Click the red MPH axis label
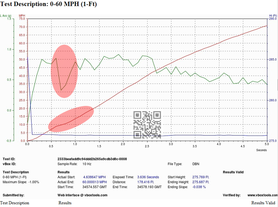This screenshot has height=207, width=278. click(x=22, y=16)
